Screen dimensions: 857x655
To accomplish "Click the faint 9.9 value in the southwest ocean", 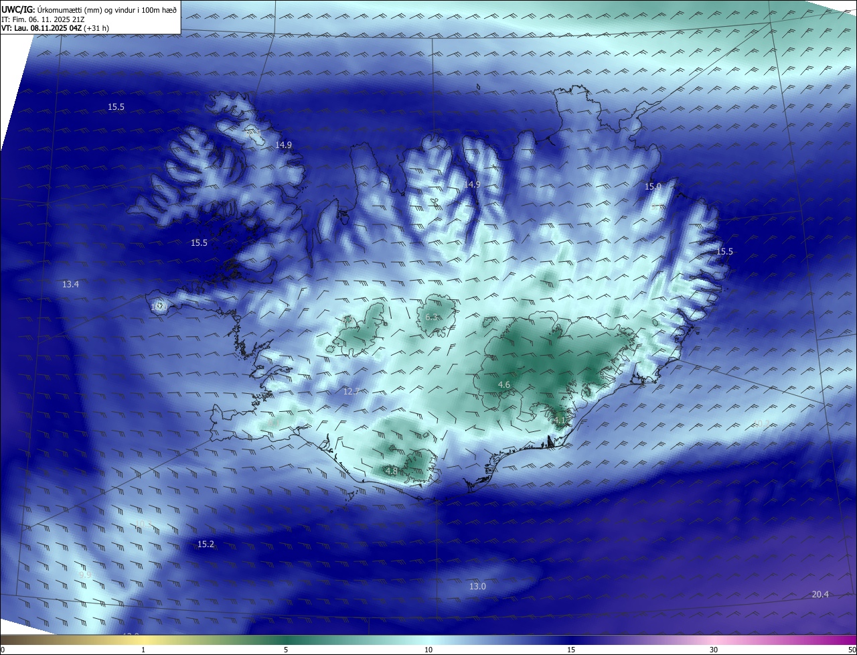I will 85,575.
